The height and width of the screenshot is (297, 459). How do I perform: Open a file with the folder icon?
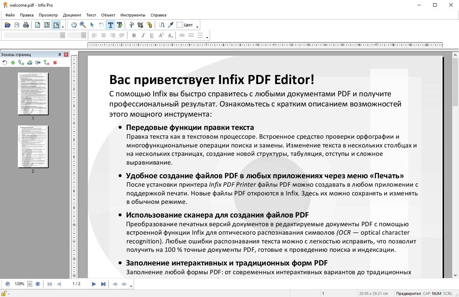click(x=7, y=25)
